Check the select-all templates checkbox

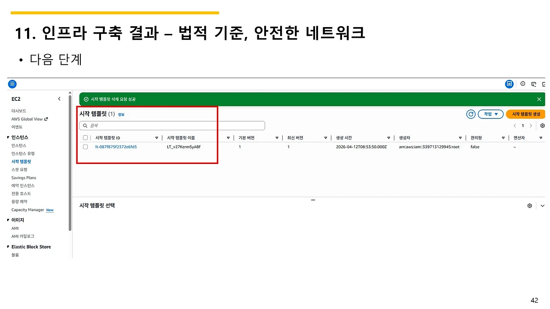click(85, 137)
